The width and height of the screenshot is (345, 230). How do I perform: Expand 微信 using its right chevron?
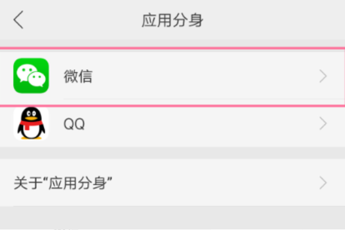[323, 76]
